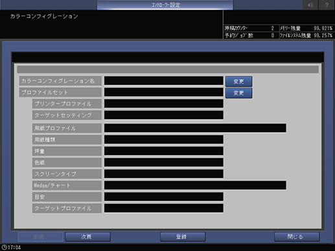Click the カラーコンフィグレーション名 label
Screen dimensions: 335x251
click(60, 81)
